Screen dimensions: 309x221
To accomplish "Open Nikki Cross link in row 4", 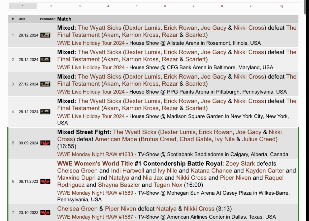I will (249, 101).
